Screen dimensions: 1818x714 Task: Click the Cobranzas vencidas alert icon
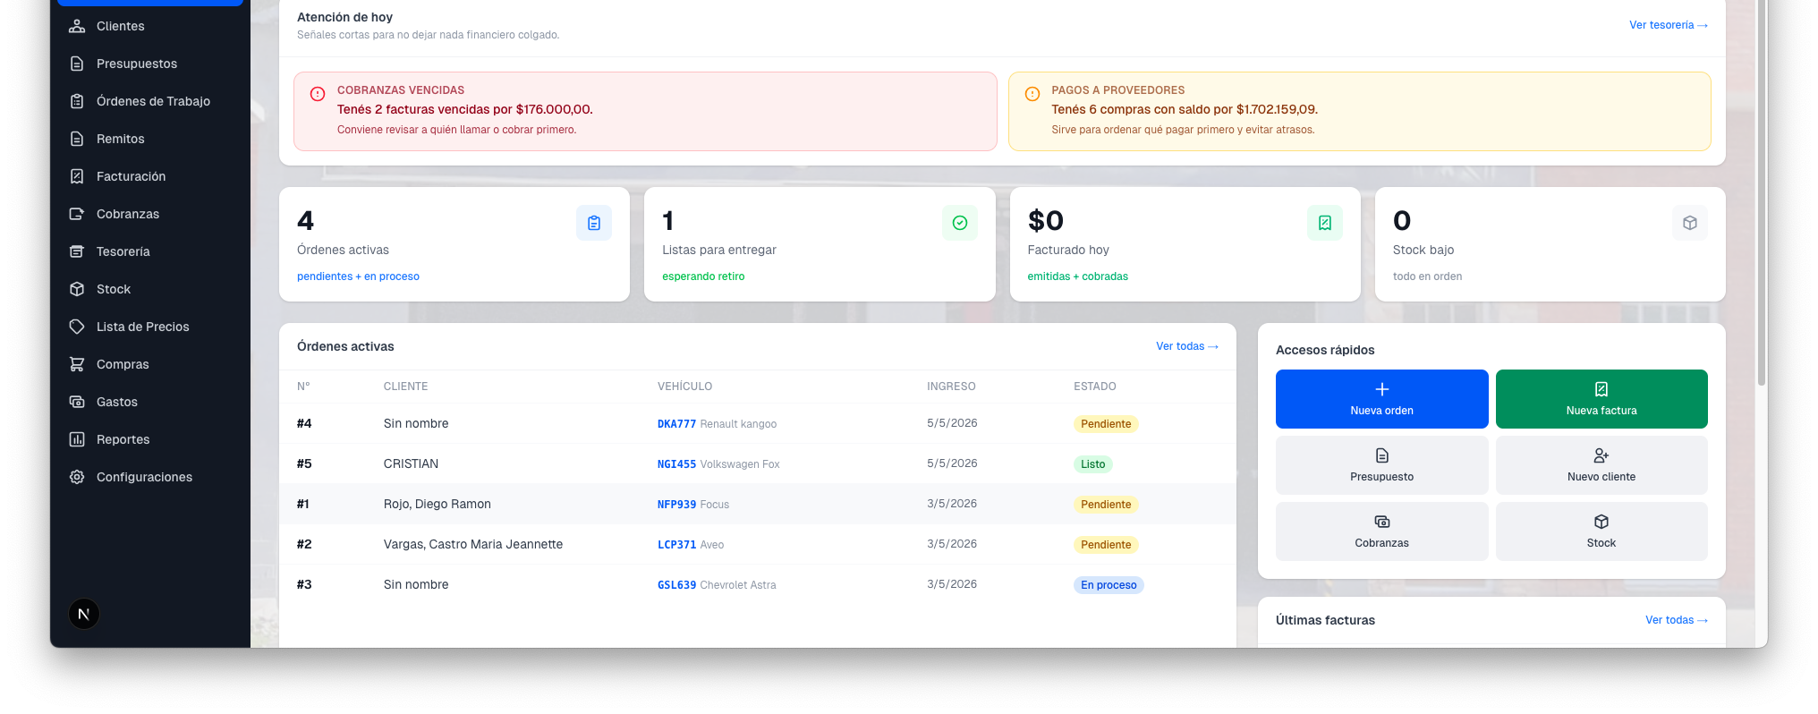[318, 94]
